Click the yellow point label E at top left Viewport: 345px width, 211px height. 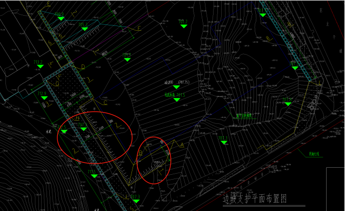click(x=49, y=4)
